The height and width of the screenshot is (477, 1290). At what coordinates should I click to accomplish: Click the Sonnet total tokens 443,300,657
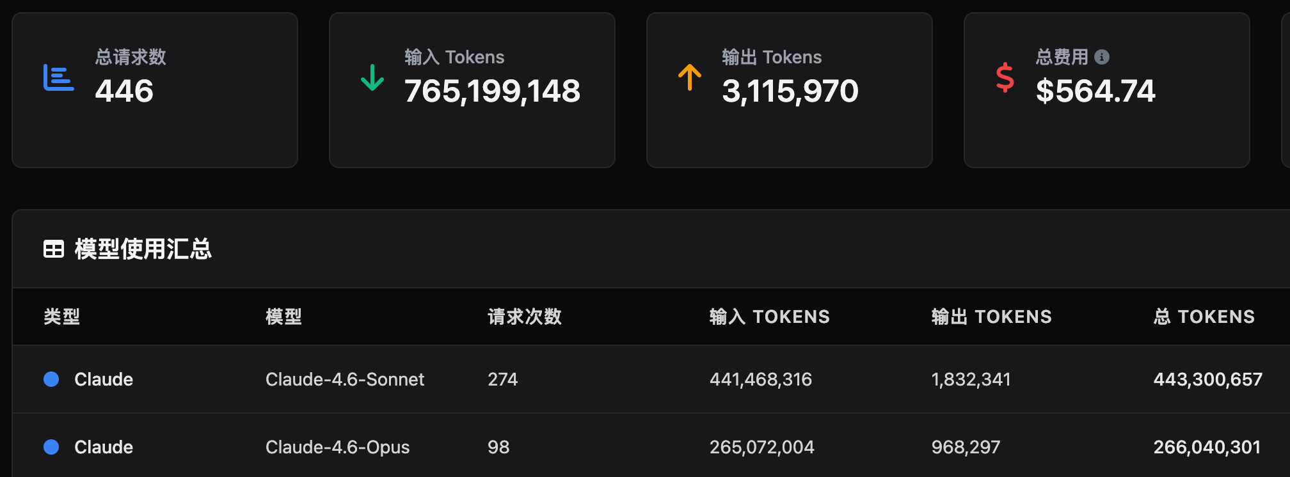[x=1207, y=379]
